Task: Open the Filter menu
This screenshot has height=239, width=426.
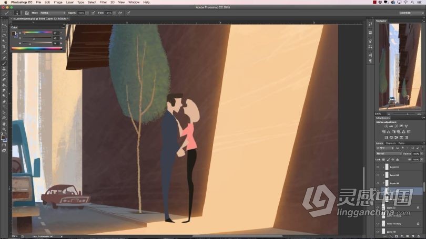Action: pyautogui.click(x=103, y=2)
